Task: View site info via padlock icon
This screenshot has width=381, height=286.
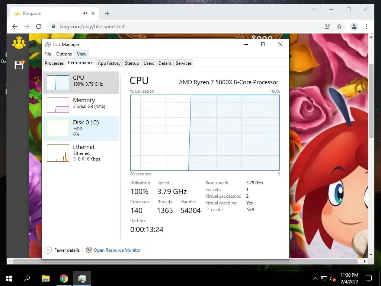Action: click(x=54, y=26)
